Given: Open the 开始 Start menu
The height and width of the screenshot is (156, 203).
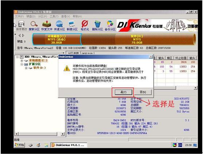Looking at the screenshot, I should pos(19,145).
